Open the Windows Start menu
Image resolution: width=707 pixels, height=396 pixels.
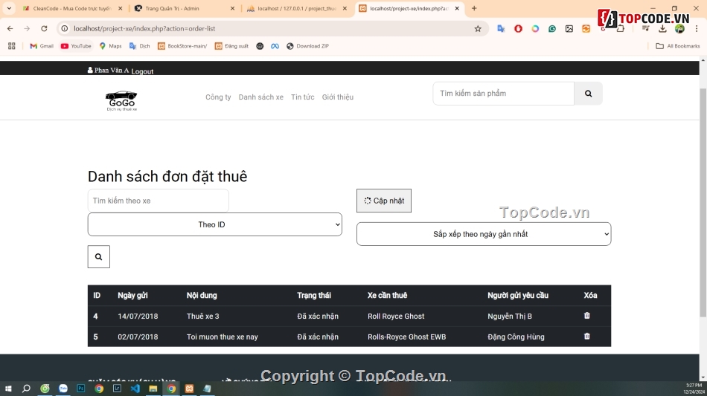[8, 389]
